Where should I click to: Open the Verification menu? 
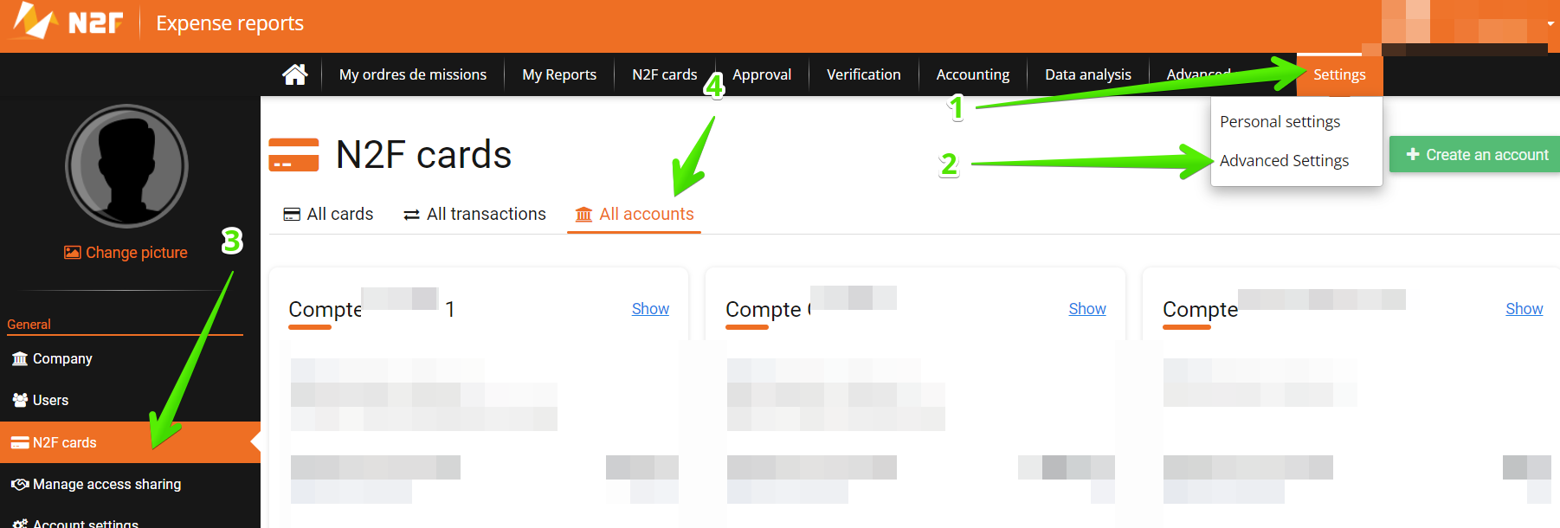tap(863, 74)
